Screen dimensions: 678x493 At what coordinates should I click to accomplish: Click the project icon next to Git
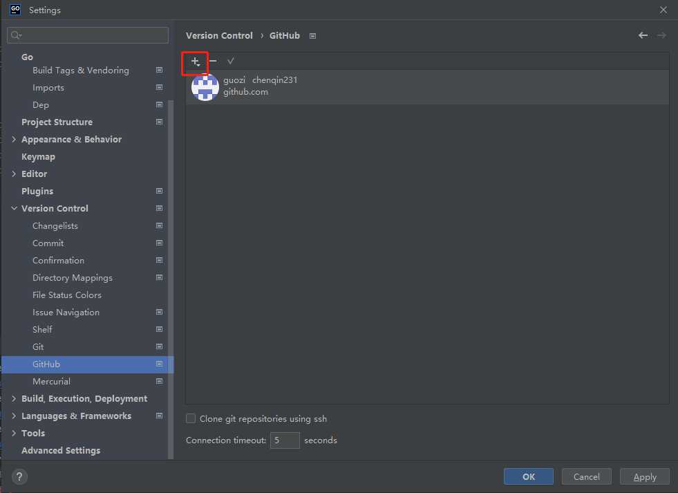pos(159,346)
